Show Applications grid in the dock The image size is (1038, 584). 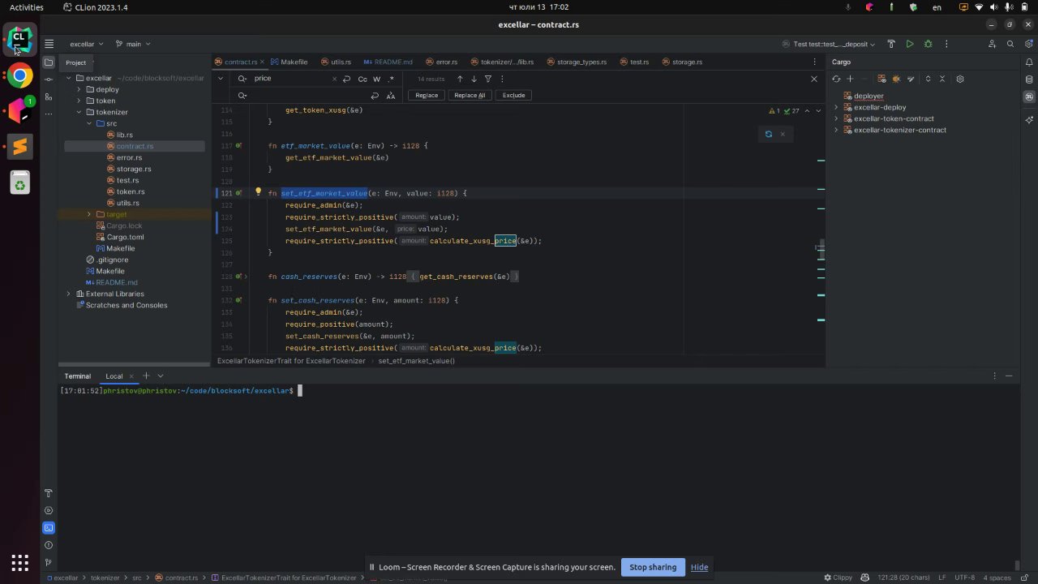point(19,562)
